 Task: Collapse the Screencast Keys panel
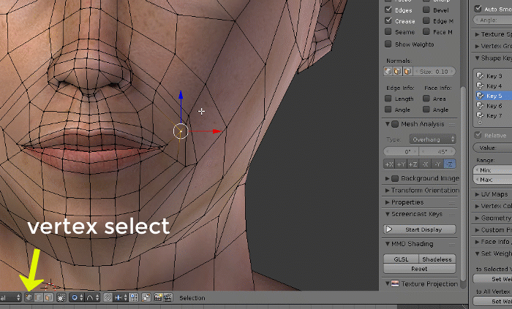pos(388,214)
